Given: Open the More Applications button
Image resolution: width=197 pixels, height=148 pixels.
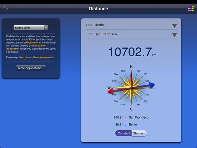Looking at the screenshot, I should click(31, 68).
